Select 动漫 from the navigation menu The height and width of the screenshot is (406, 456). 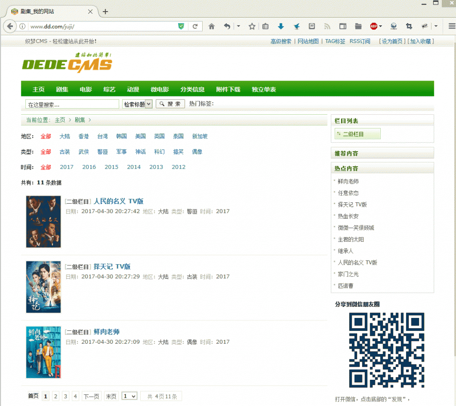(x=133, y=89)
